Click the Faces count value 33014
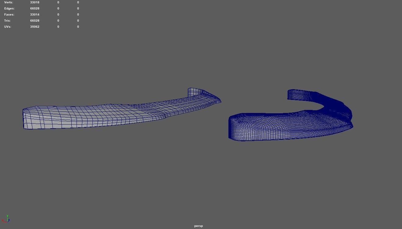The height and width of the screenshot is (229, 402). point(35,15)
